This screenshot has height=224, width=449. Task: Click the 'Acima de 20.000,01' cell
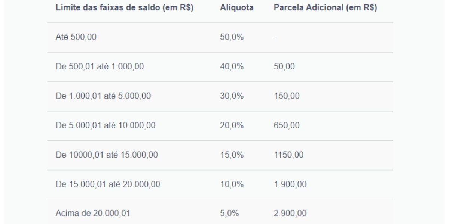tap(93, 213)
